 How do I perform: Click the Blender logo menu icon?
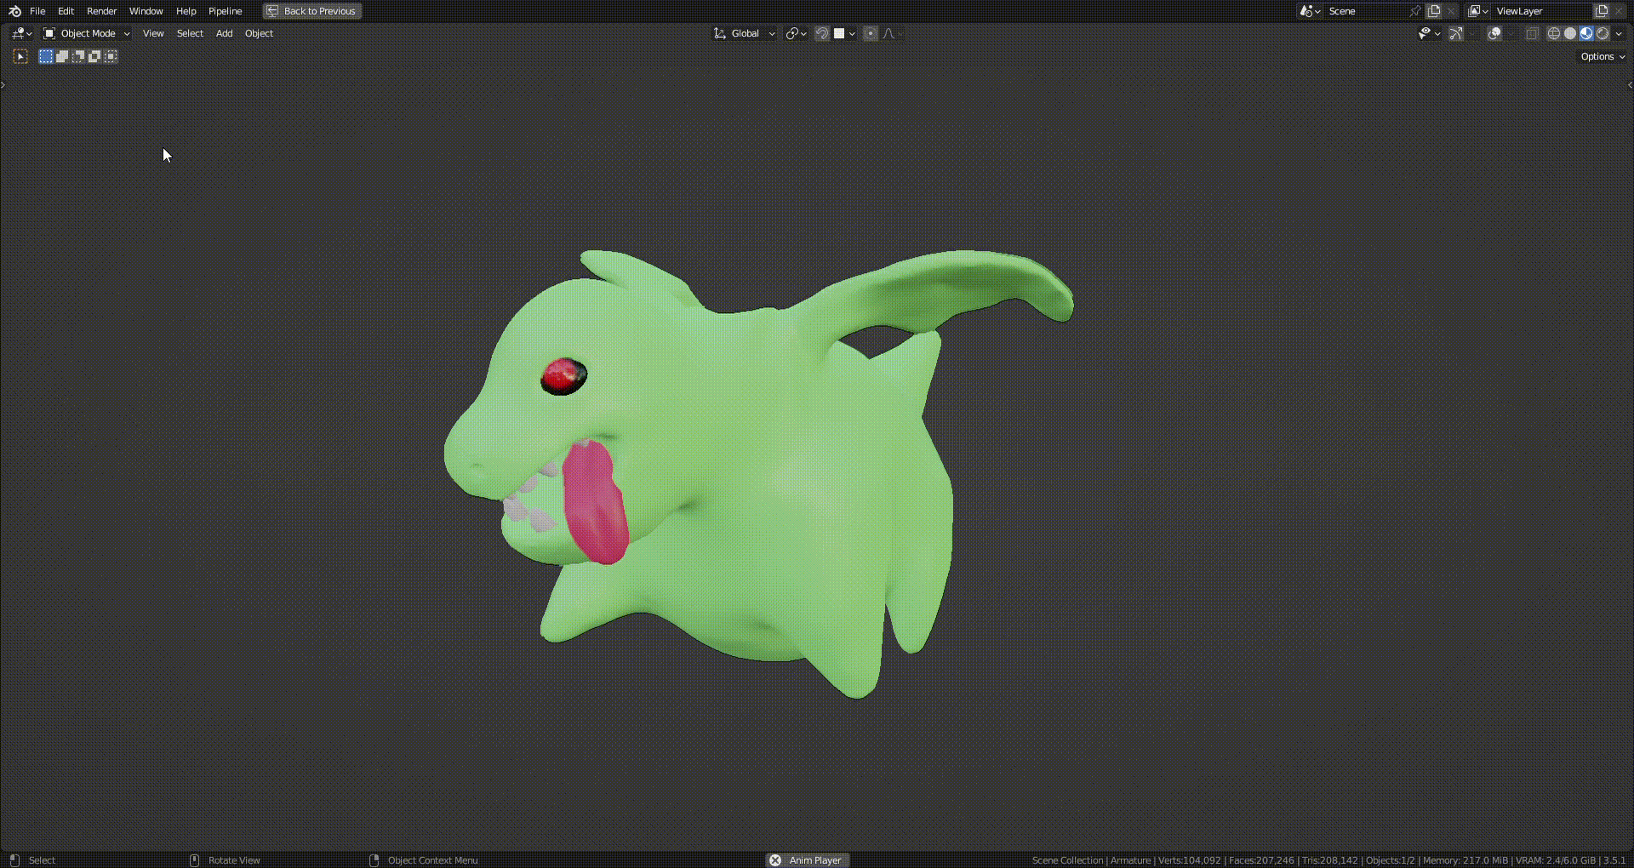(x=14, y=11)
